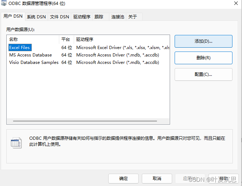Click the 64 位 cell of Visio Database Samples

pos(67,62)
